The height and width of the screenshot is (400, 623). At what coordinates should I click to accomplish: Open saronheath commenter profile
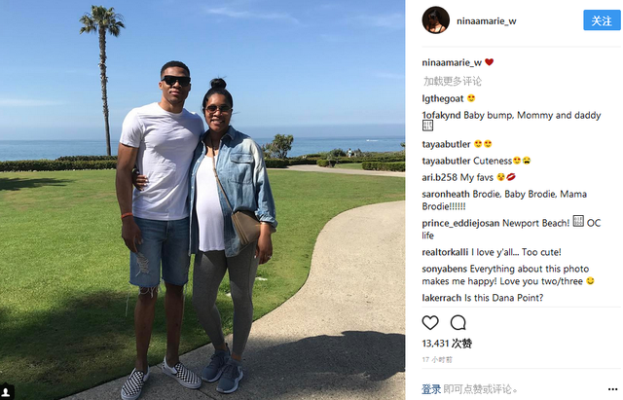pos(446,194)
